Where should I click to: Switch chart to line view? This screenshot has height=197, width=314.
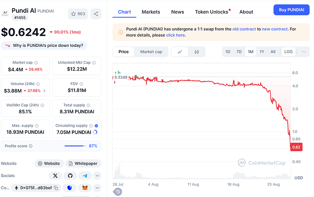coord(180,52)
